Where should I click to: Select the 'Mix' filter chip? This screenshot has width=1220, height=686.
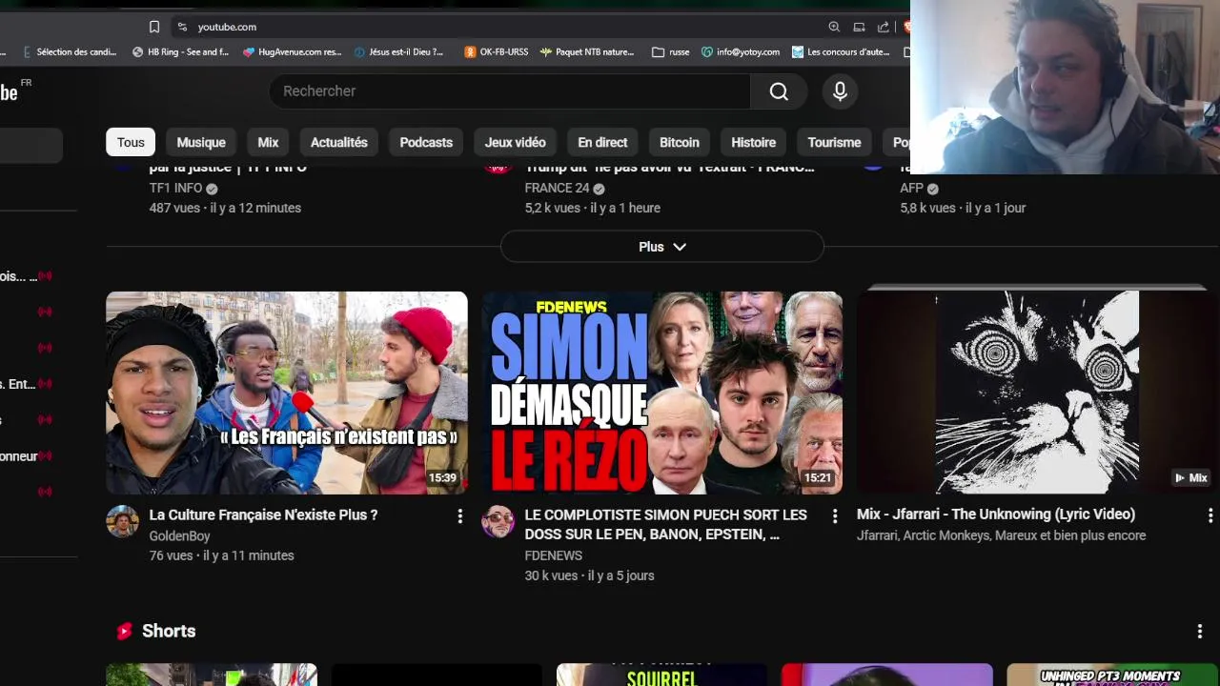(x=268, y=142)
